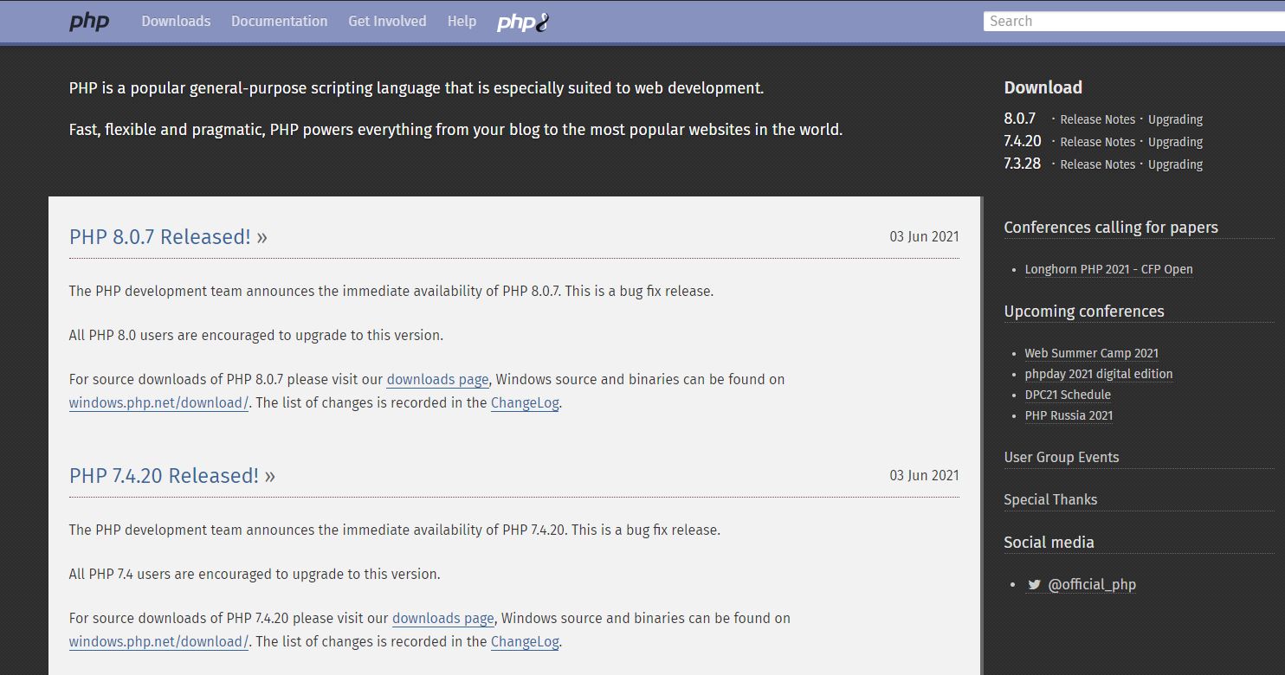The height and width of the screenshot is (675, 1285).
Task: Click the Twitter bird icon
Action: tap(1034, 584)
